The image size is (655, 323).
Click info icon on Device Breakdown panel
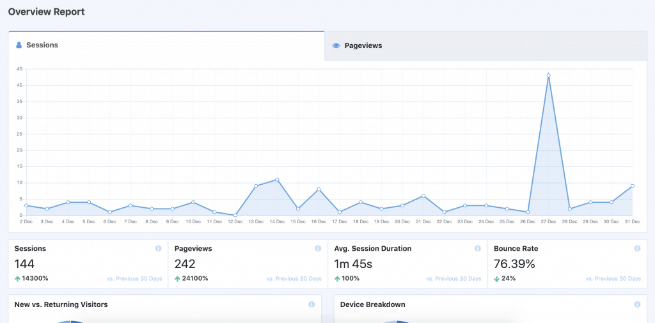637,304
